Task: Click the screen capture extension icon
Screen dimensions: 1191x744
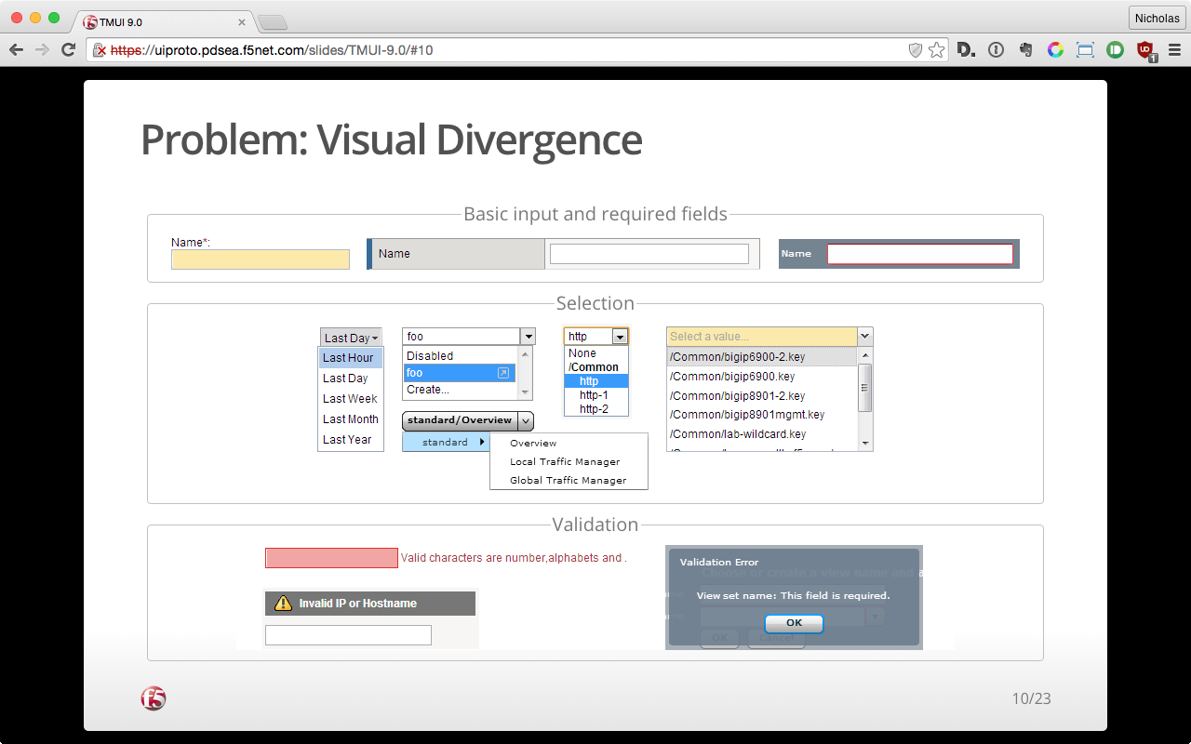Action: [1086, 50]
